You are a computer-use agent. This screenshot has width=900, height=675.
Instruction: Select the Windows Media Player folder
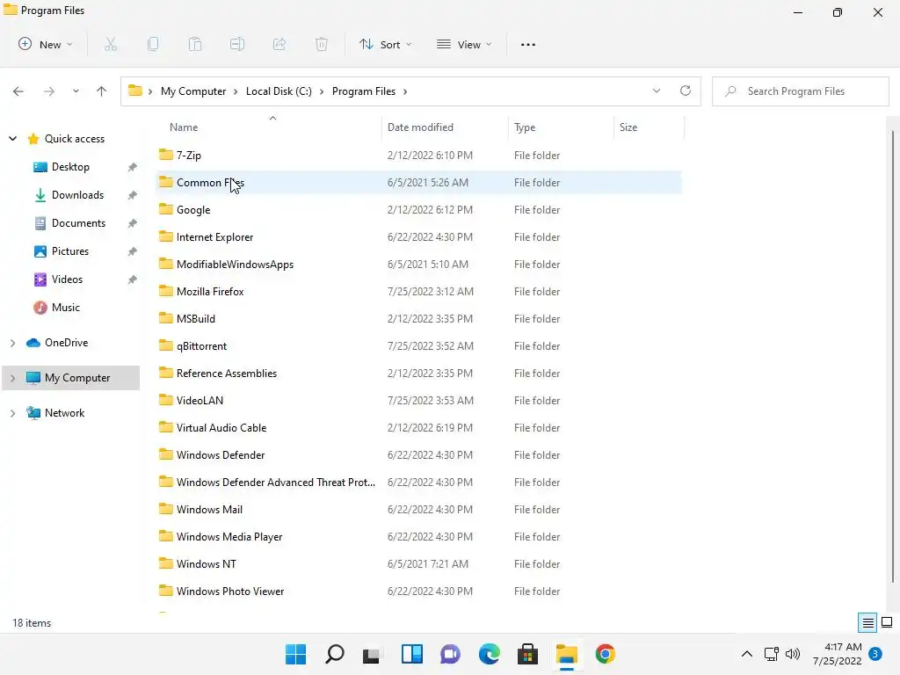[x=418, y=537]
